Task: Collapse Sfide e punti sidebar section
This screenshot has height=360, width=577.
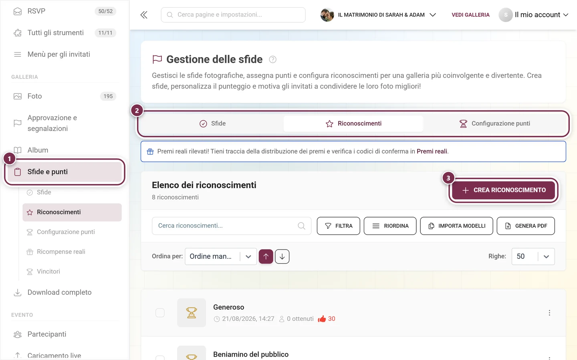Action: pos(65,172)
